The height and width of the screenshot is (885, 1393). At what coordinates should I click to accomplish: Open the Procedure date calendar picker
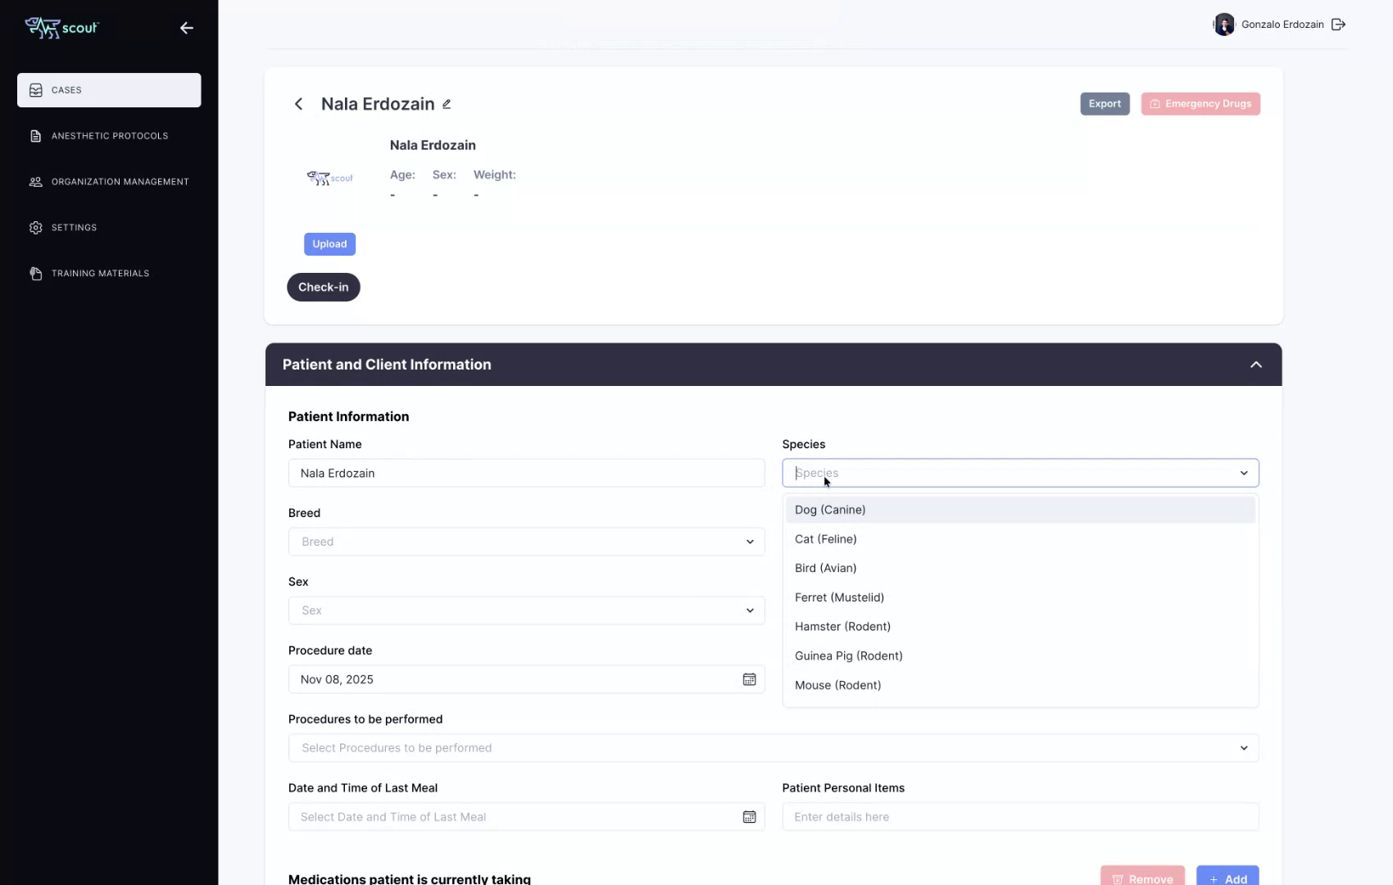coord(748,678)
